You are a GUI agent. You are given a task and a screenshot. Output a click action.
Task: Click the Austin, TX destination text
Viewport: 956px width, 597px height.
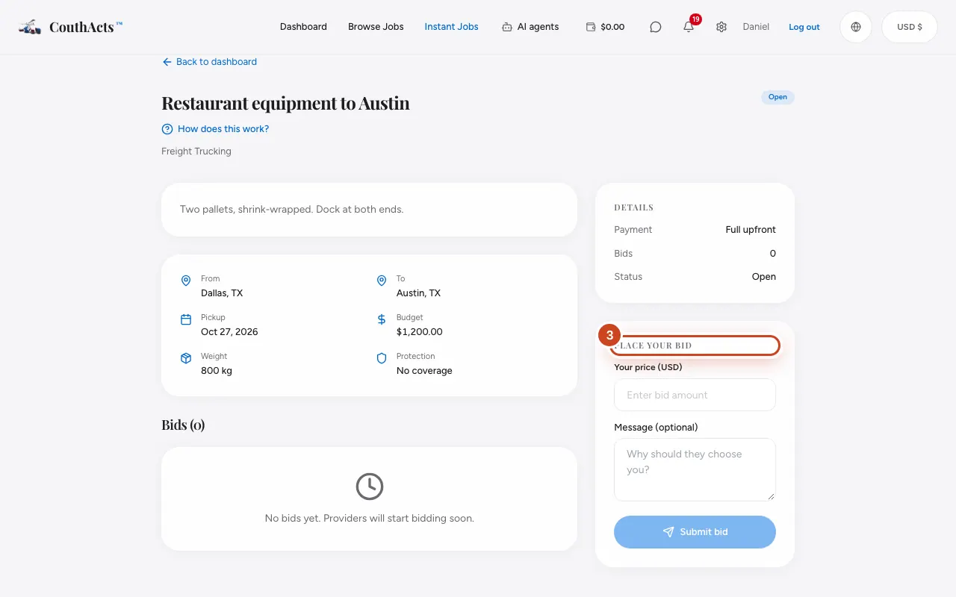point(418,293)
